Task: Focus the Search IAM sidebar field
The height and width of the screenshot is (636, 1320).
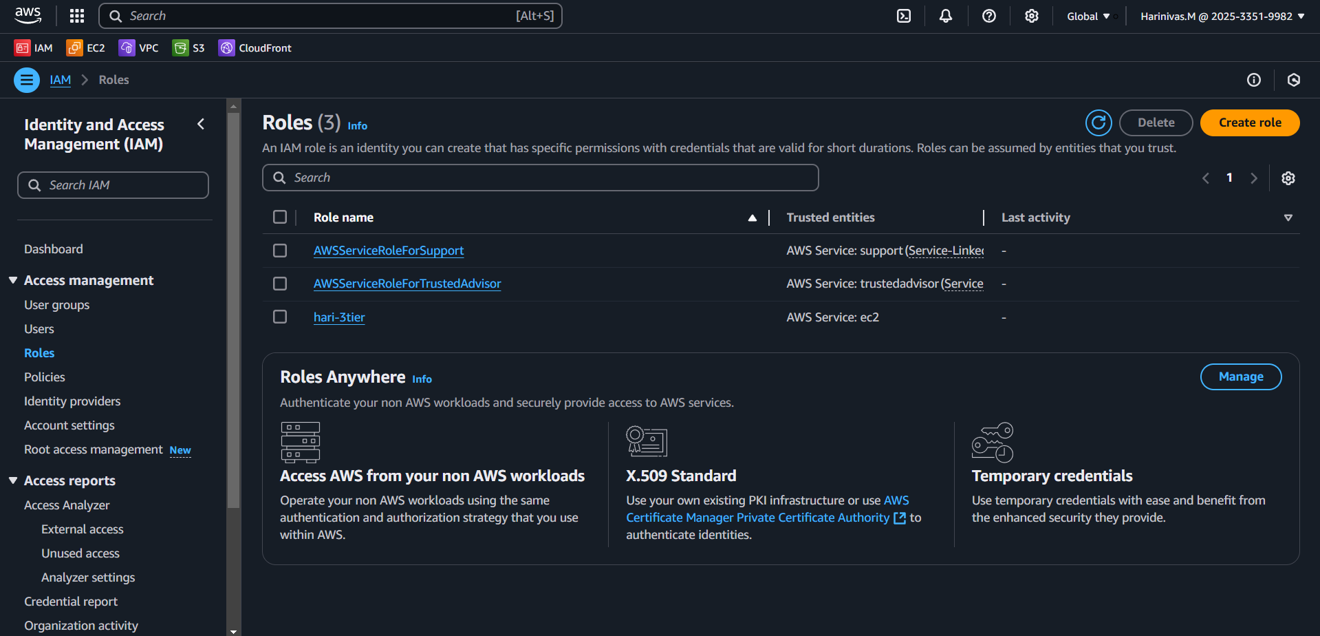Action: click(x=113, y=185)
